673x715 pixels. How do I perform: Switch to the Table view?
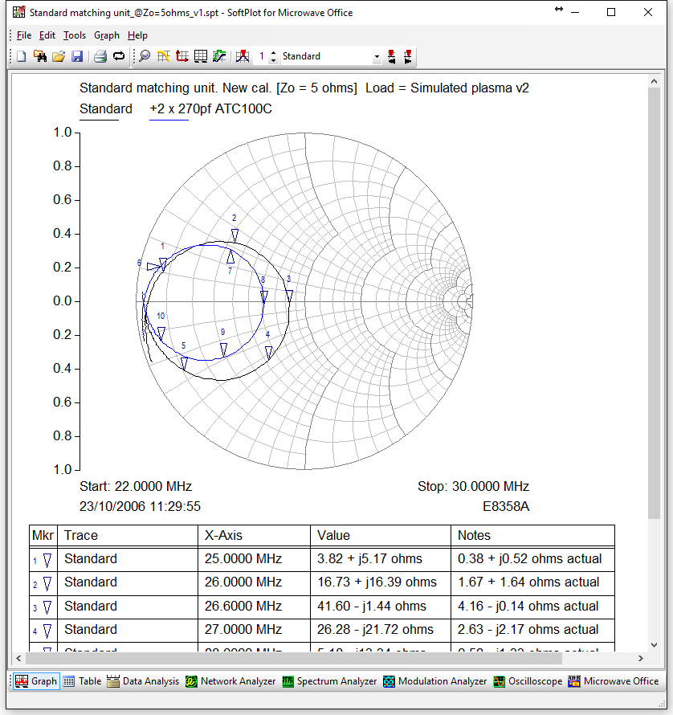tap(82, 681)
